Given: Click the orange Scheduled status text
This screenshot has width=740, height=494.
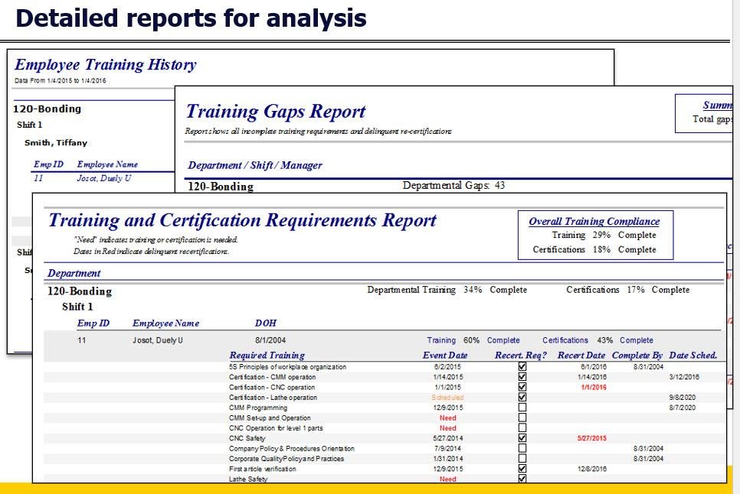Looking at the screenshot, I should tap(447, 398).
